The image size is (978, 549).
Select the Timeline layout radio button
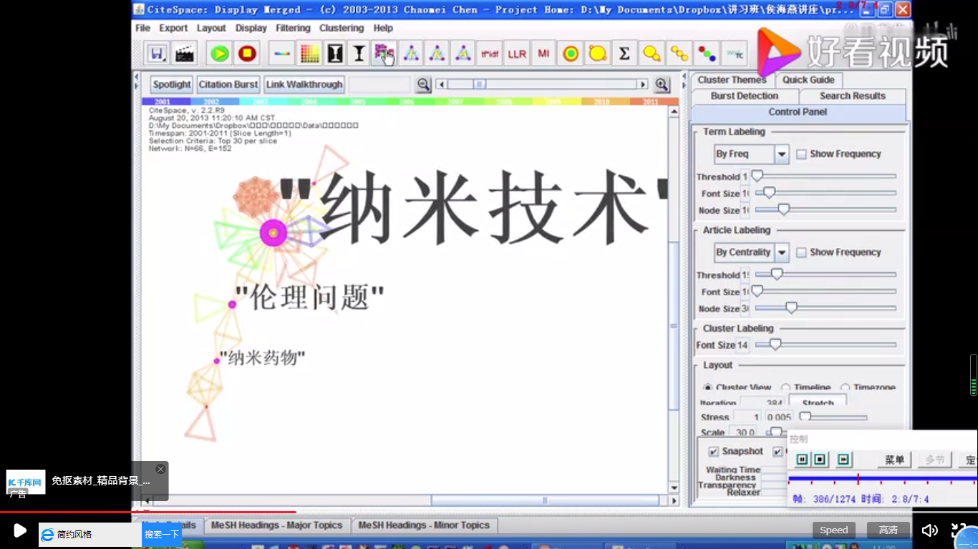pos(786,387)
